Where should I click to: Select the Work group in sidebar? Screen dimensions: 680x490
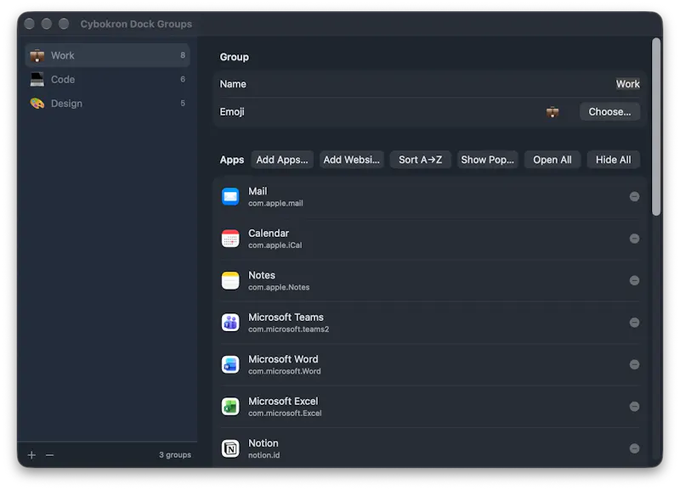(x=108, y=55)
